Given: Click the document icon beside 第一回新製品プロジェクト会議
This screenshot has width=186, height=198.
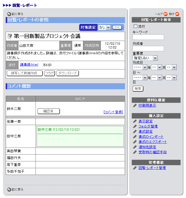Looking at the screenshot, I should tap(10, 36).
